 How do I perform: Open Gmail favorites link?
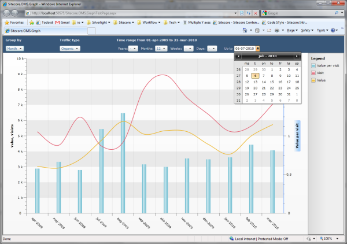(x=62, y=23)
